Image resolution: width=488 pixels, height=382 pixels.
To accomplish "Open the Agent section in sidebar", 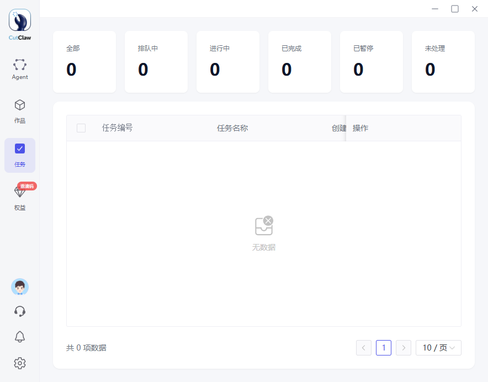I will (x=20, y=69).
